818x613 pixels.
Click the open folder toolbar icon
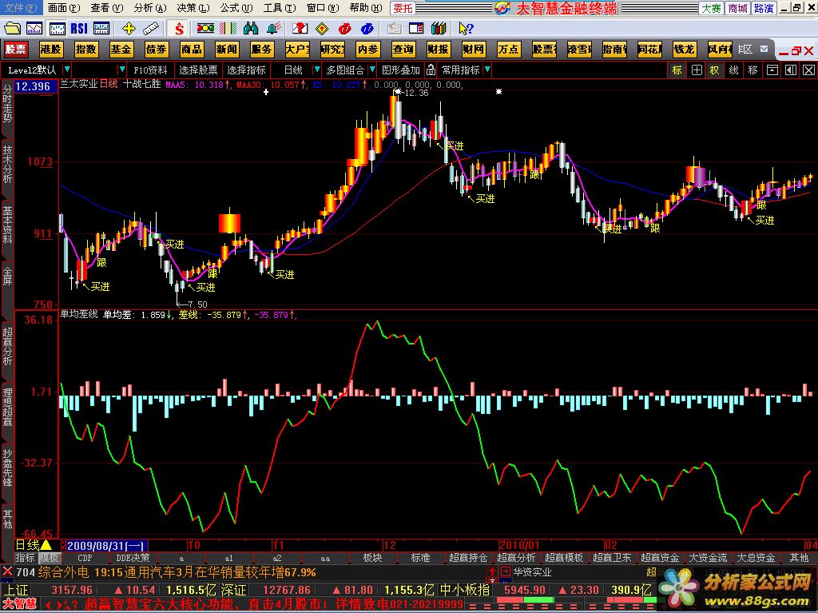coord(12,28)
